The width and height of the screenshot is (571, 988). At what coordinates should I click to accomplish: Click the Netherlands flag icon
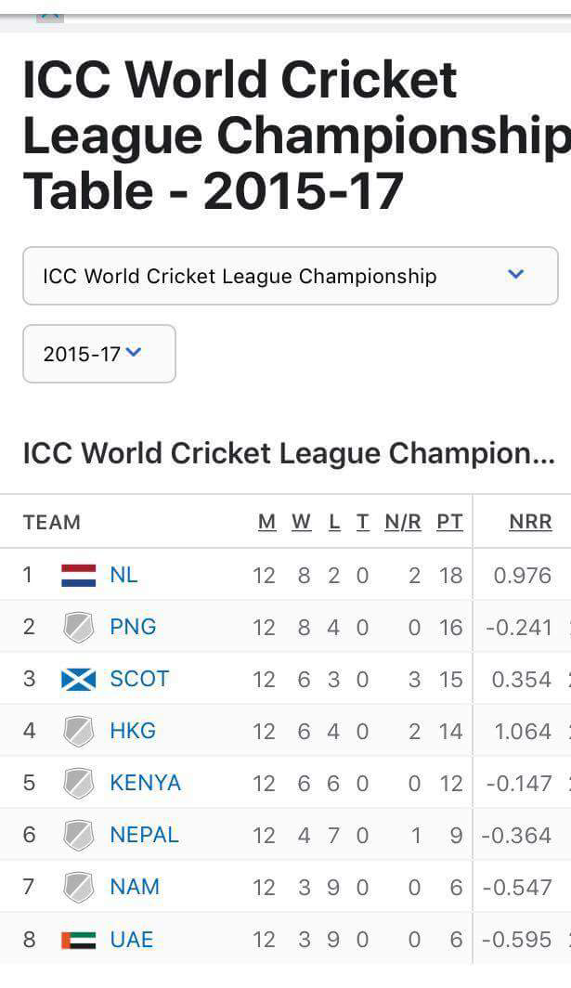[78, 576]
